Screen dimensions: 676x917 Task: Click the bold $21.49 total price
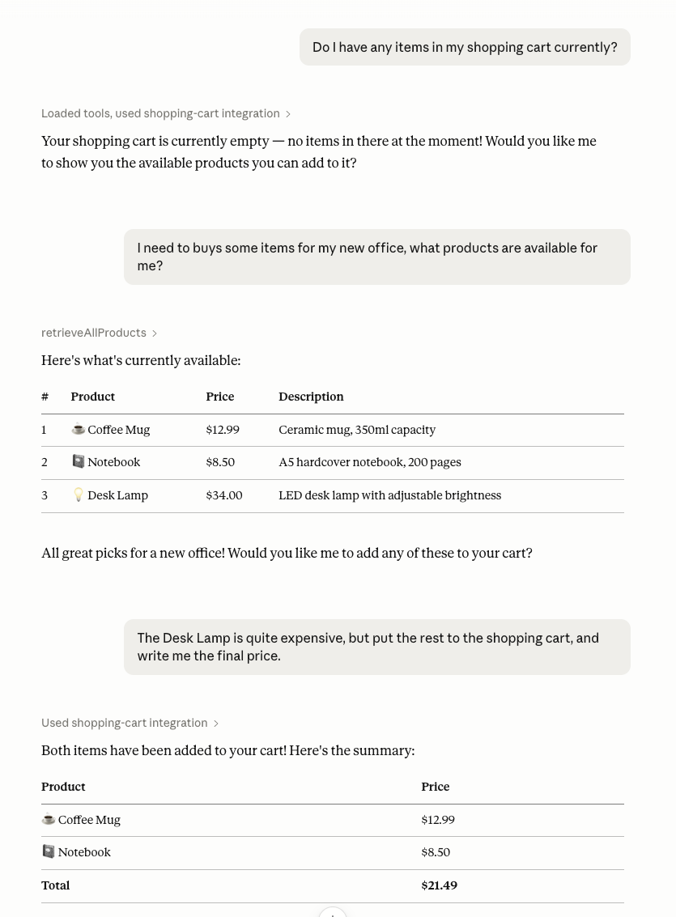[439, 885]
